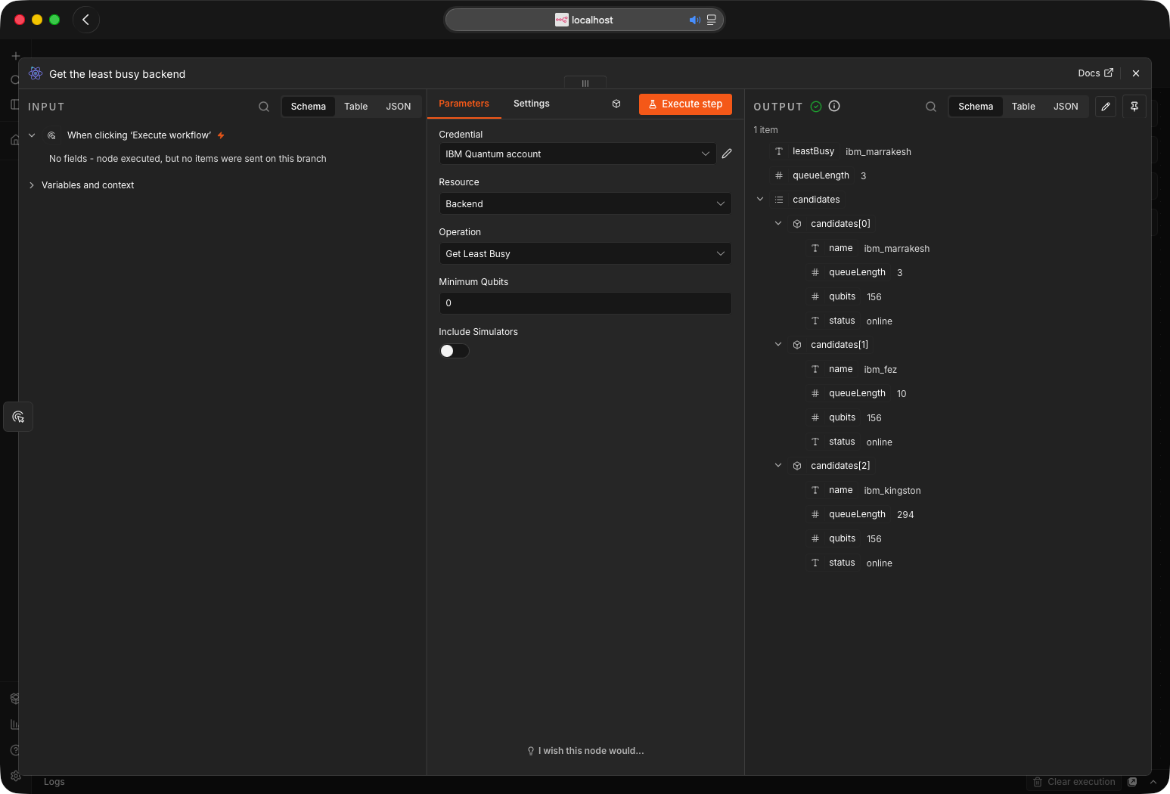The width and height of the screenshot is (1170, 794).
Task: Select the Output panel Schema view
Action: tap(976, 107)
